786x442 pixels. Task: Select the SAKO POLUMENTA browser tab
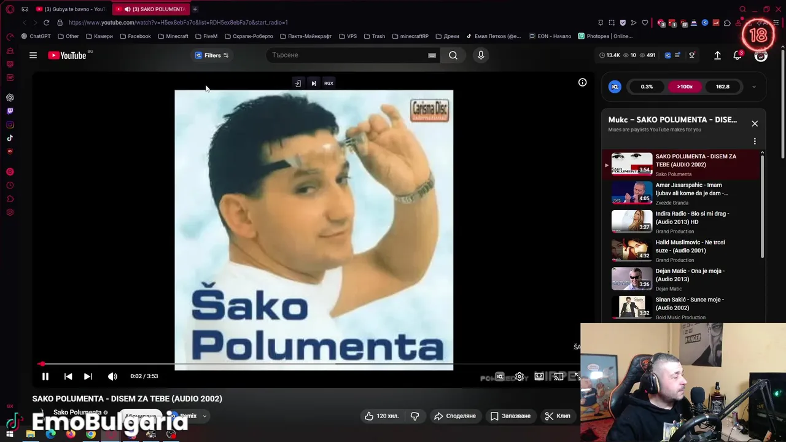[x=152, y=9]
